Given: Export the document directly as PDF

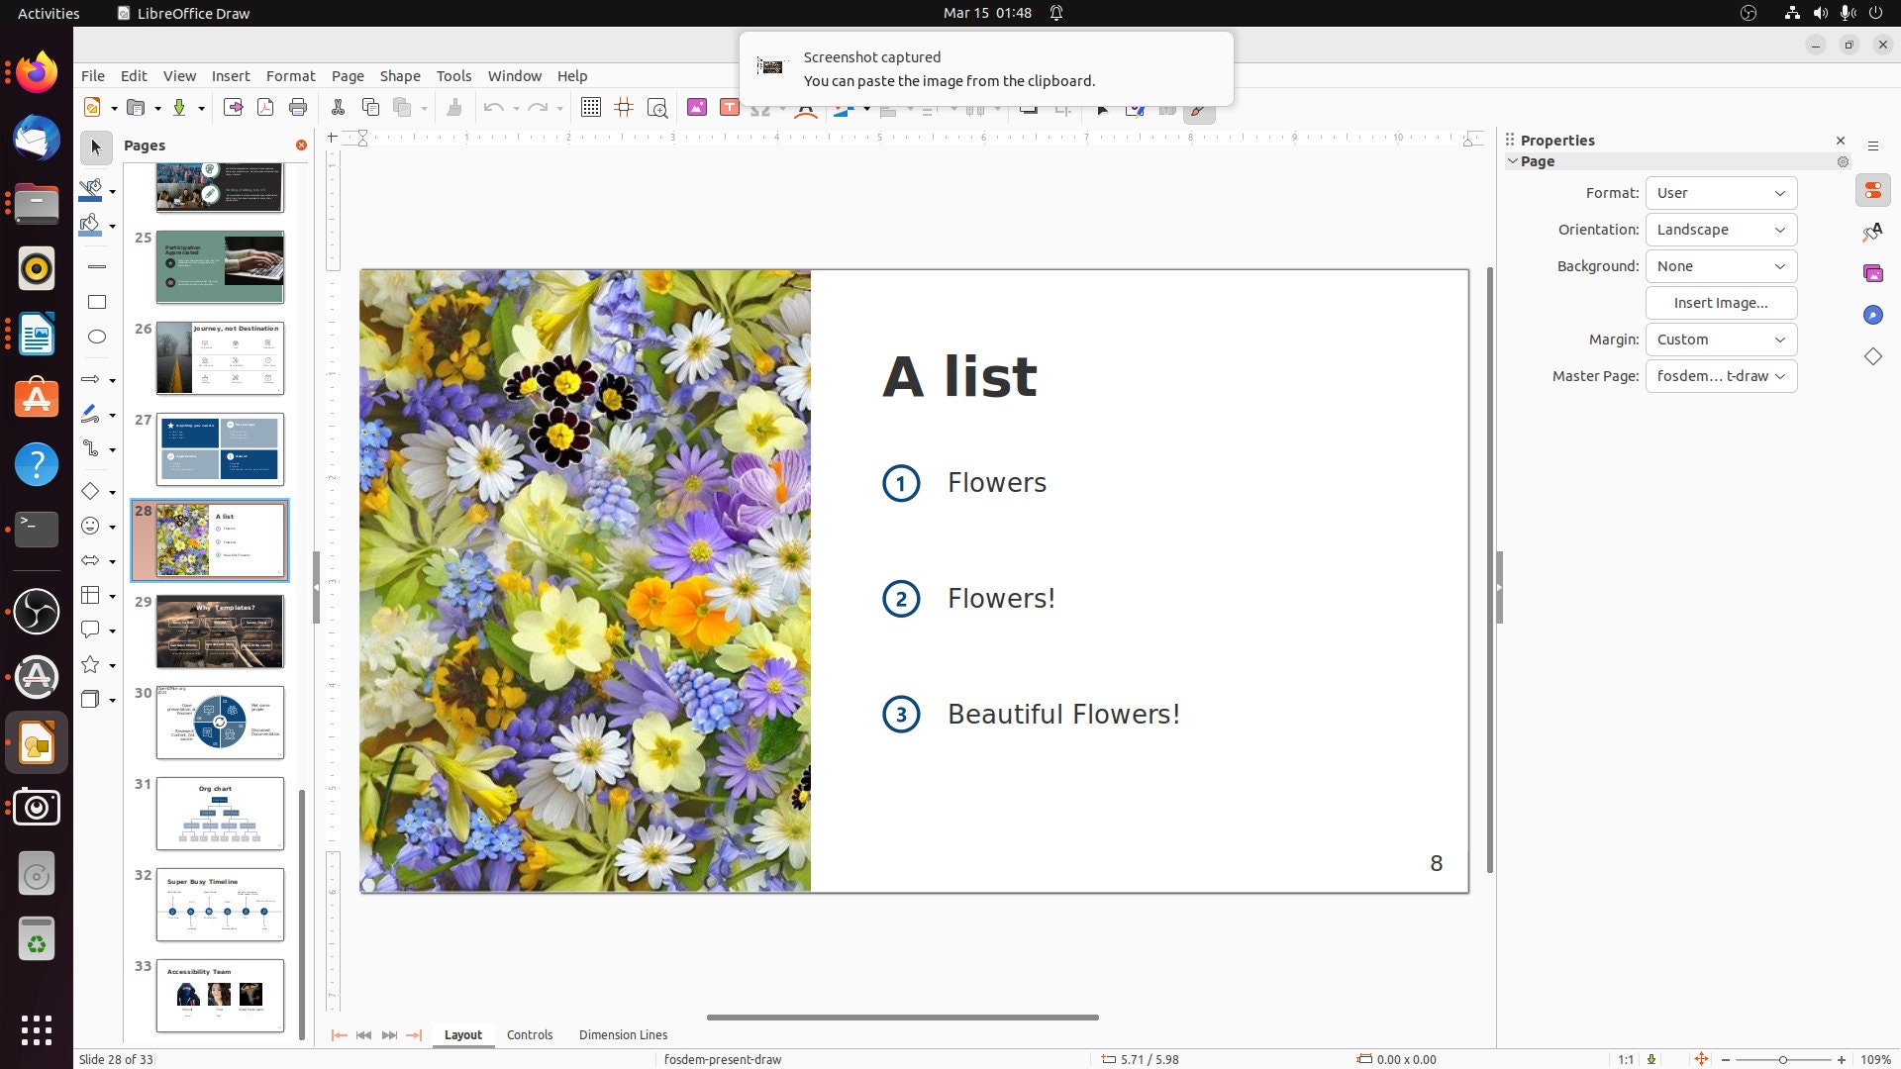Looking at the screenshot, I should click(x=264, y=107).
